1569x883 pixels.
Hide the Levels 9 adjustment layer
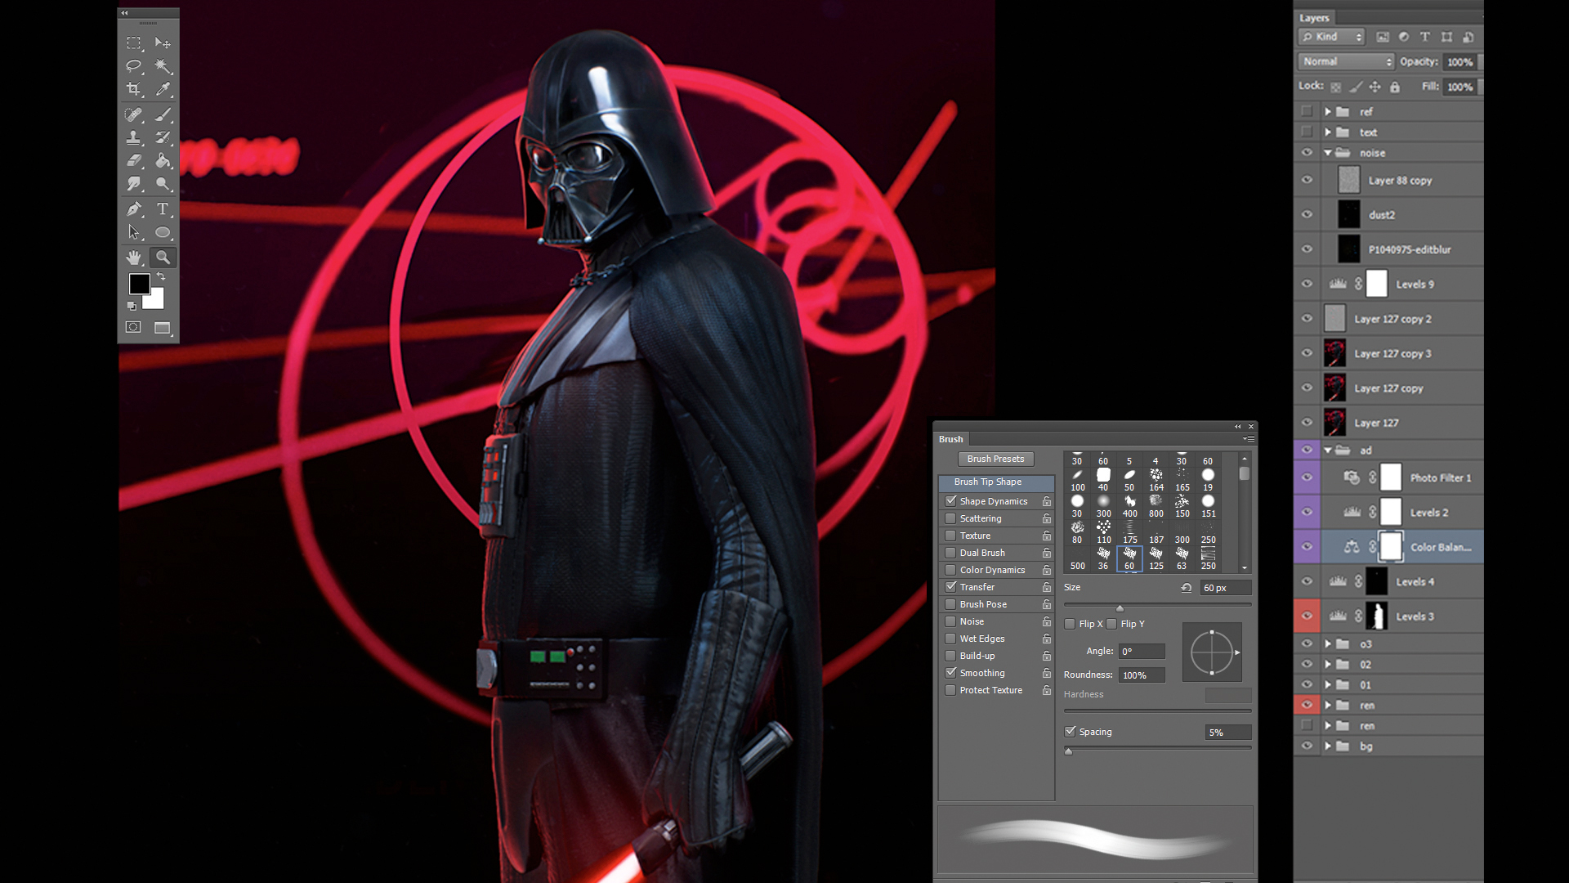(1307, 284)
